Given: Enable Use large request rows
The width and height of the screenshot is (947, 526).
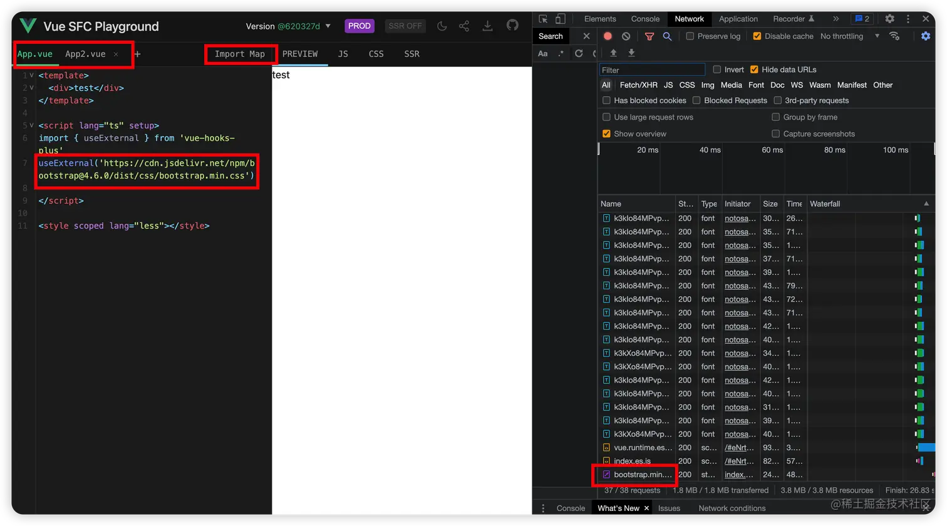Looking at the screenshot, I should (606, 117).
